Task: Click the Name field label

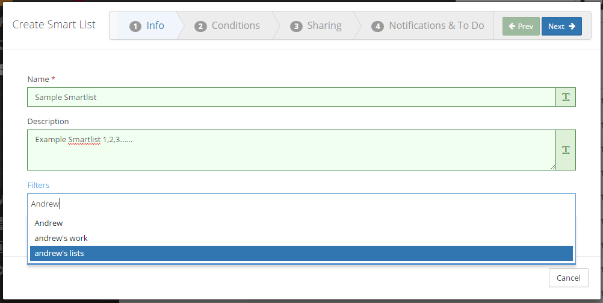Action: tap(39, 80)
